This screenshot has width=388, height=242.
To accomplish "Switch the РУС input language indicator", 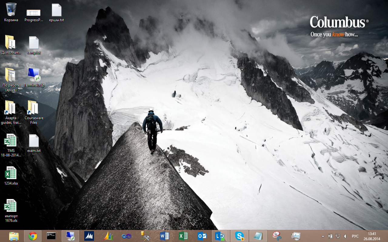I will pos(355,236).
